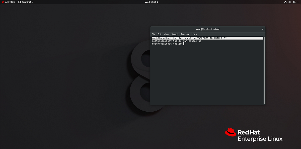Open the Help menu
The width and height of the screenshot is (301, 149).
click(194, 34)
